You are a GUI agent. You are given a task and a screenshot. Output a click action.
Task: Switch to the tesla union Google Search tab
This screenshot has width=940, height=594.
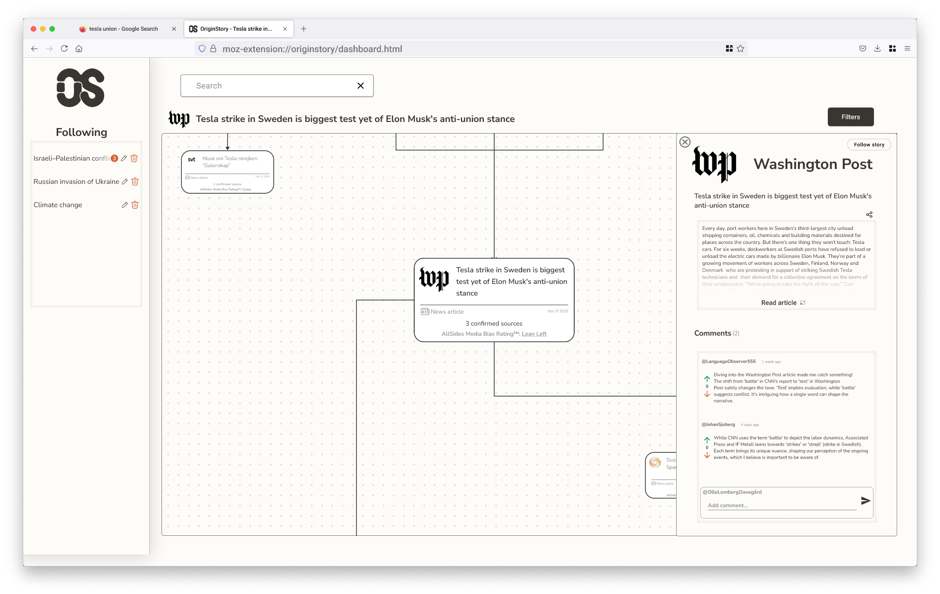[x=123, y=28]
